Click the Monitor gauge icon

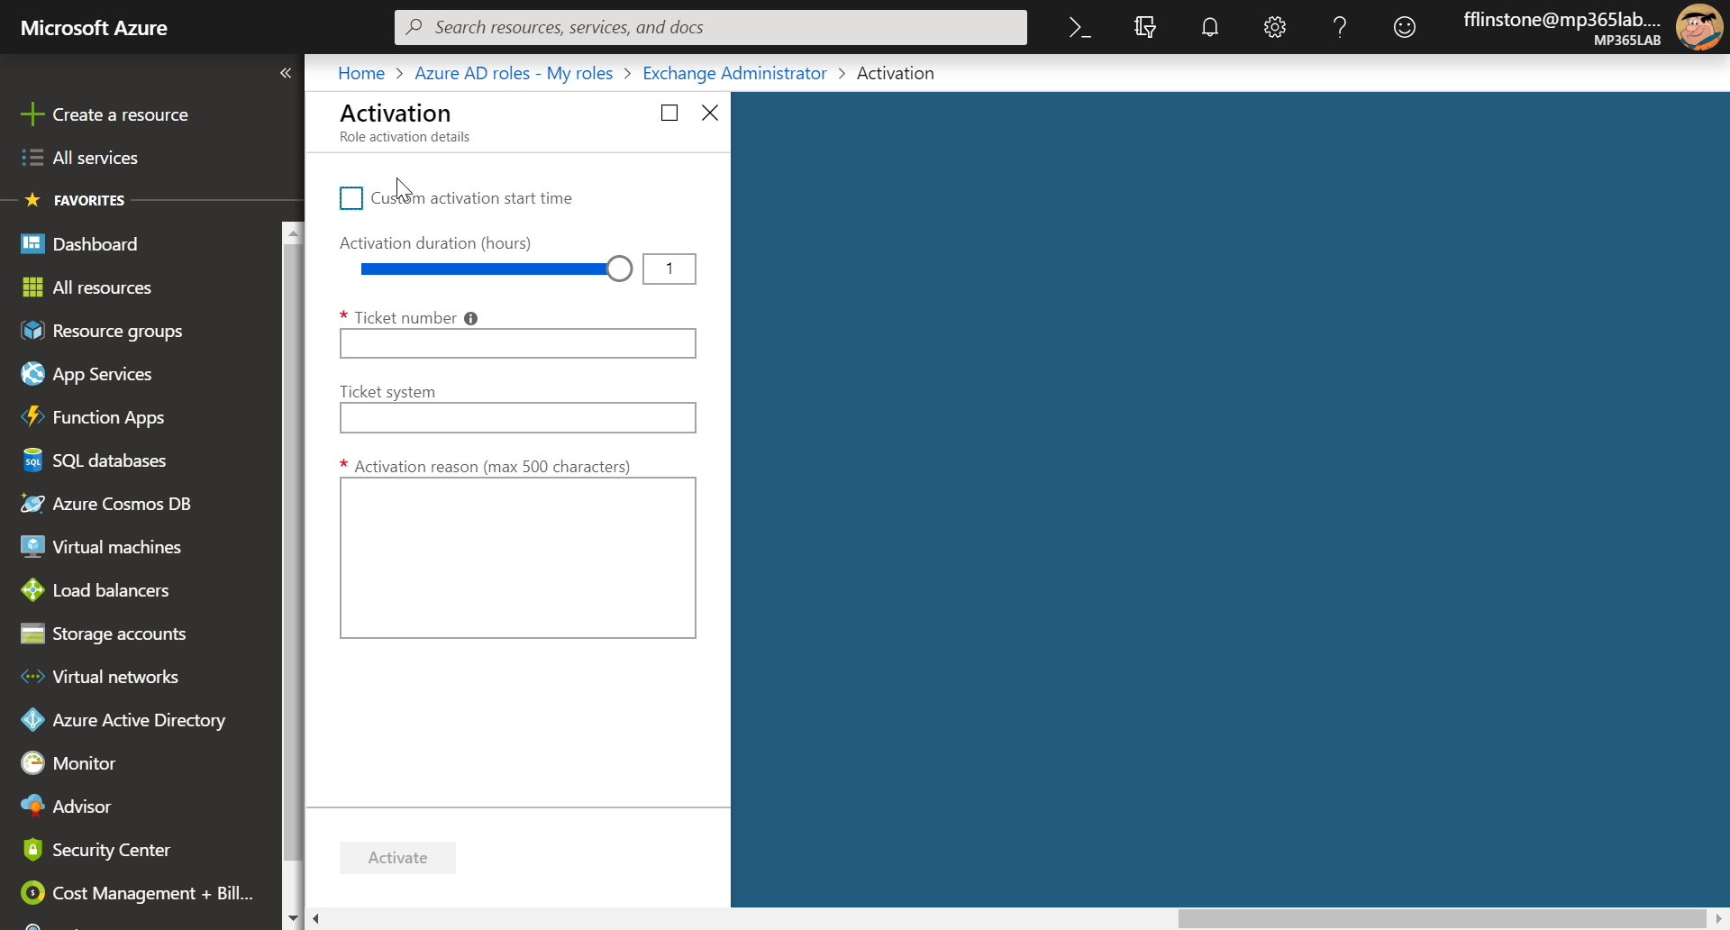pos(32,763)
